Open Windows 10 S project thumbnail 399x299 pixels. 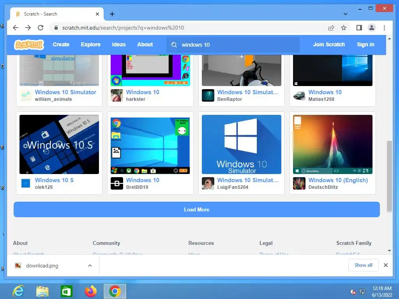(59, 144)
